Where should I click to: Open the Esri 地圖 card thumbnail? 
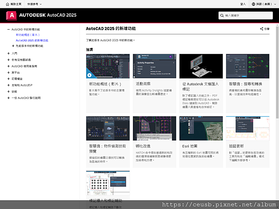[x=201, y=128]
